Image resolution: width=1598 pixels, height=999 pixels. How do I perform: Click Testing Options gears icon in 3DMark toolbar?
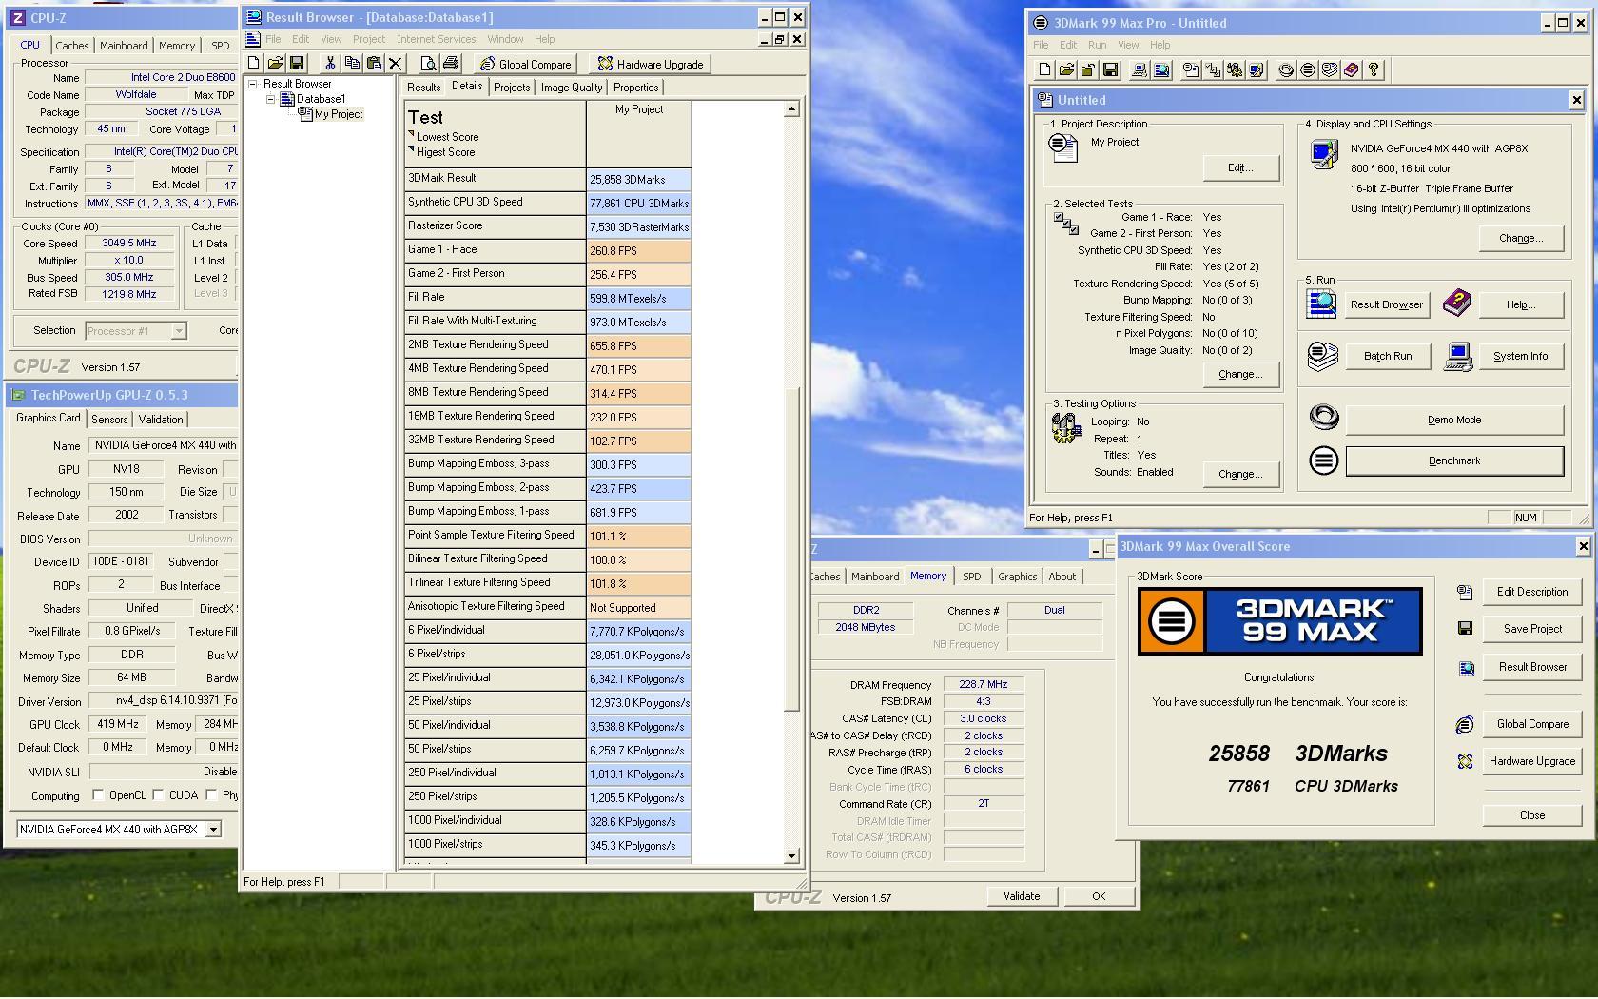click(1235, 69)
